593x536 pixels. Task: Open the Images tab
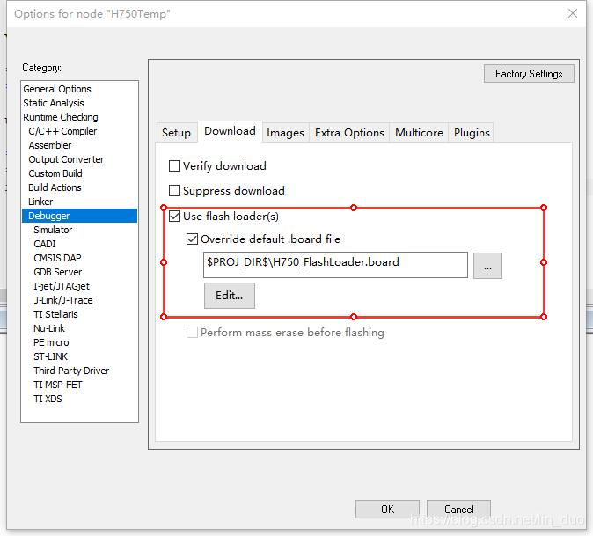point(286,133)
